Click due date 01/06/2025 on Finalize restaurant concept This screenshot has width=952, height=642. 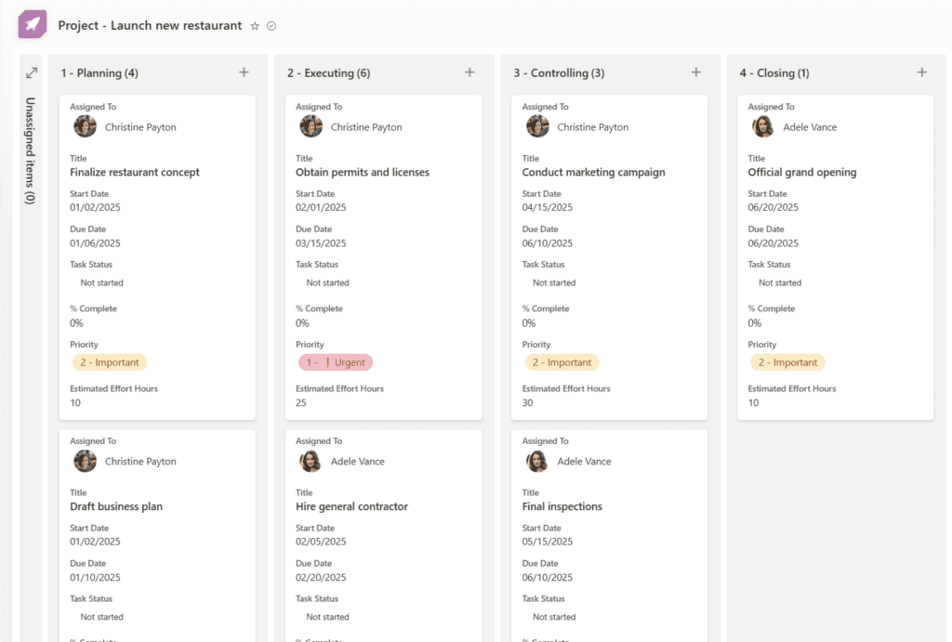[x=96, y=243]
